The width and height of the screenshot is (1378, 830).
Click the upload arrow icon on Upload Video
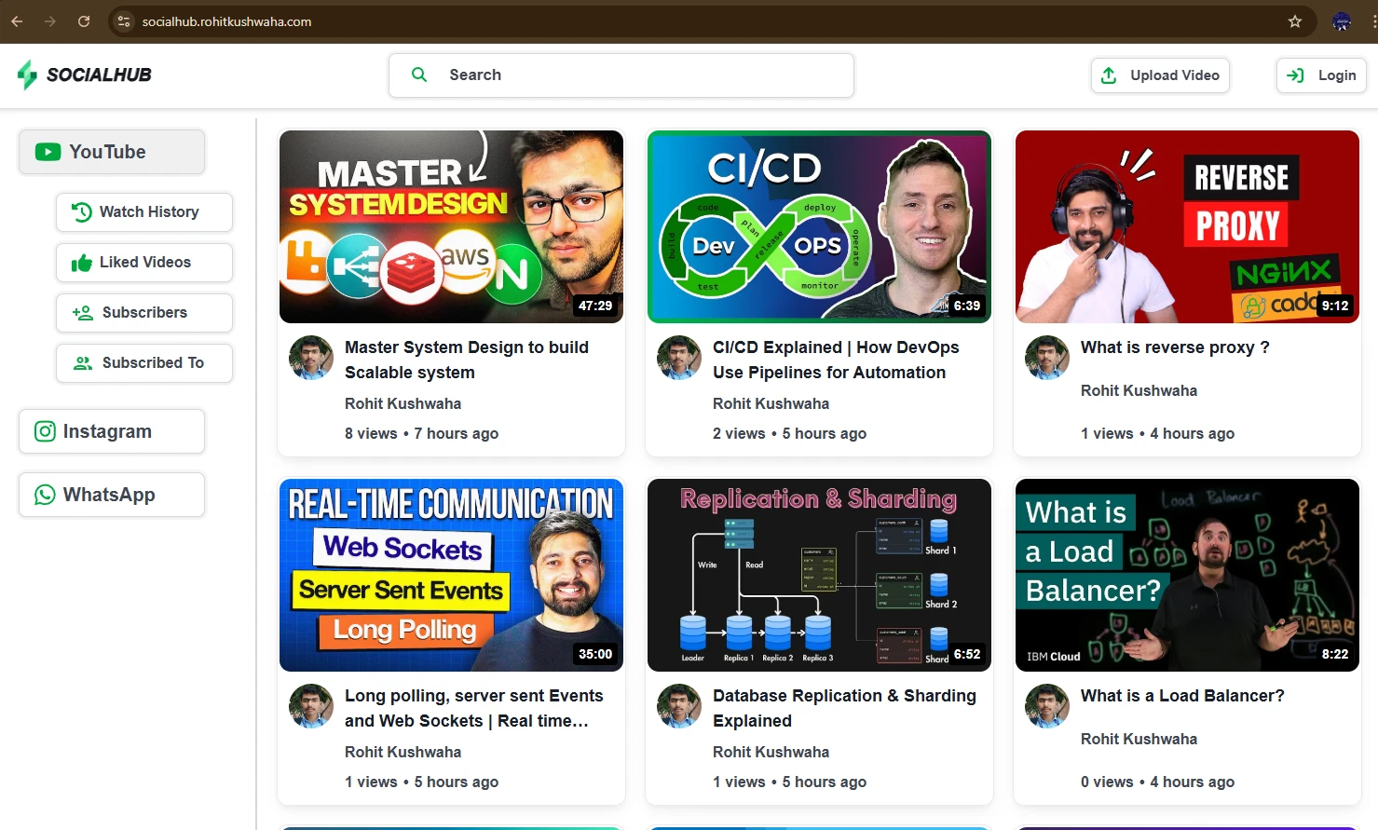coord(1109,75)
